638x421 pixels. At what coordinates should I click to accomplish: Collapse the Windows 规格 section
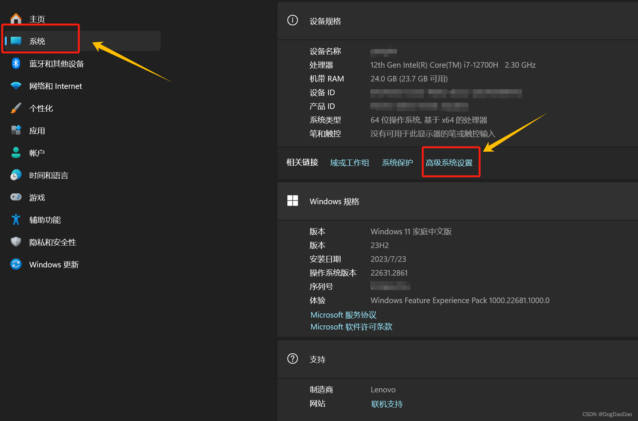point(334,201)
